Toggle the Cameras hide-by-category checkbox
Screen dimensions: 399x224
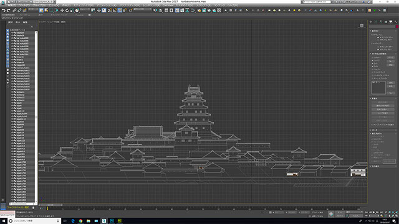click(373, 67)
